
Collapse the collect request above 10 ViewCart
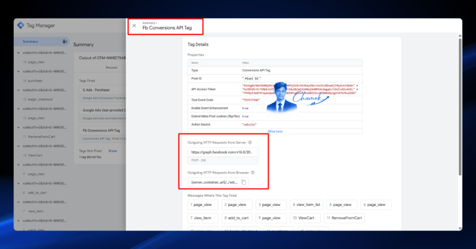pos(18,146)
